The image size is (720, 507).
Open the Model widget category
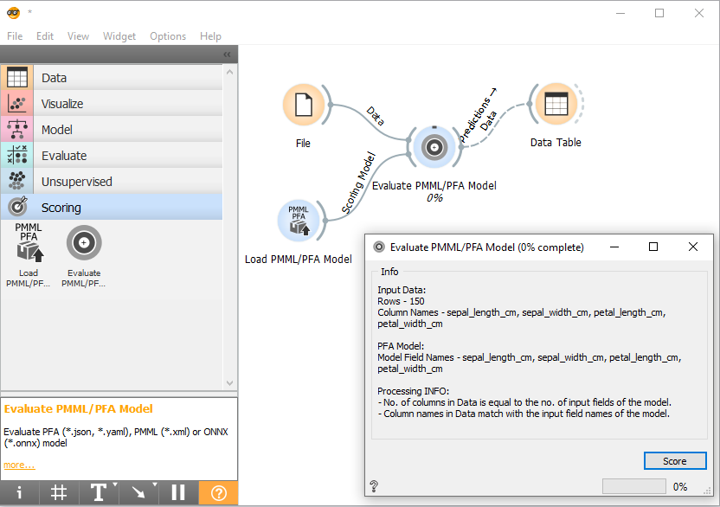click(x=112, y=130)
